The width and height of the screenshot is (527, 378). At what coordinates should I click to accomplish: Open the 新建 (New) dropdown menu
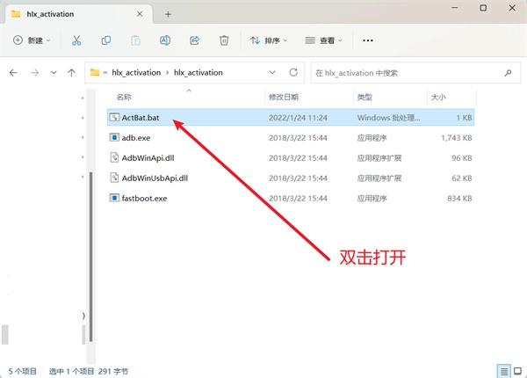[32, 40]
